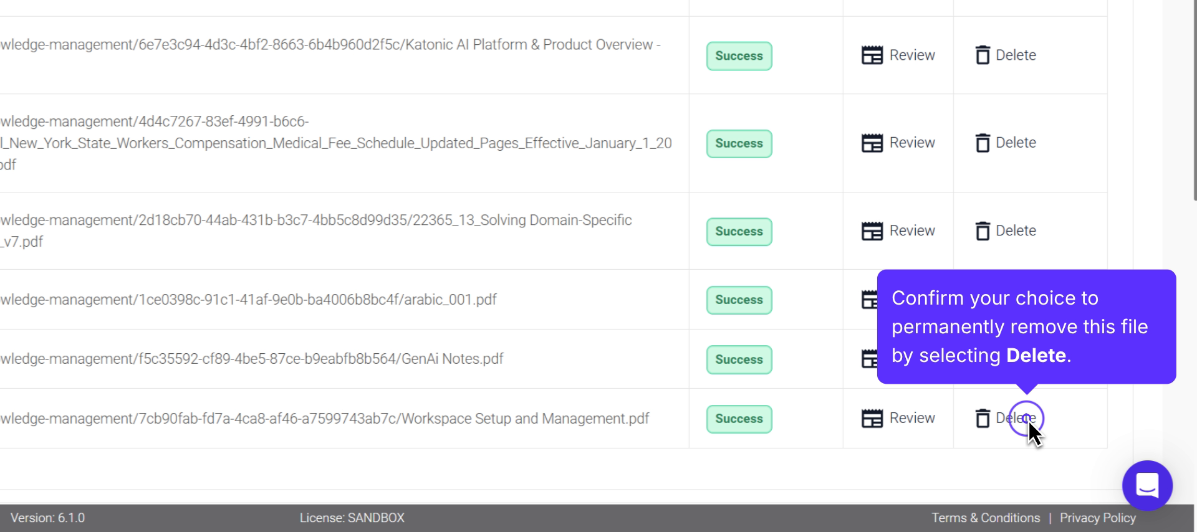
Task: Click trash icon for Solving Domain-Specific row
Action: coord(983,231)
